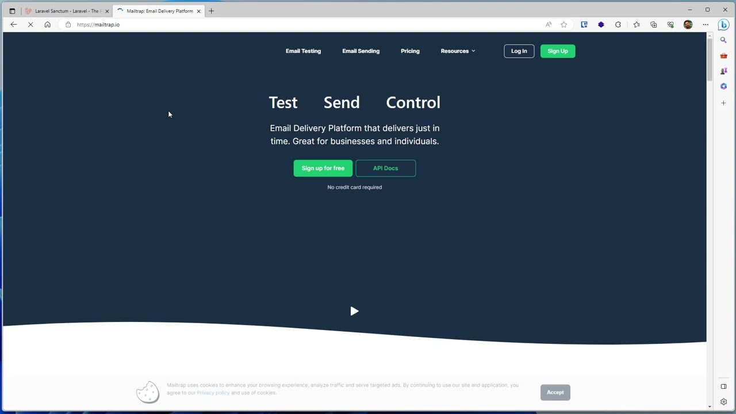This screenshot has height=414, width=736.
Task: Open the user profile avatar
Action: point(688,25)
